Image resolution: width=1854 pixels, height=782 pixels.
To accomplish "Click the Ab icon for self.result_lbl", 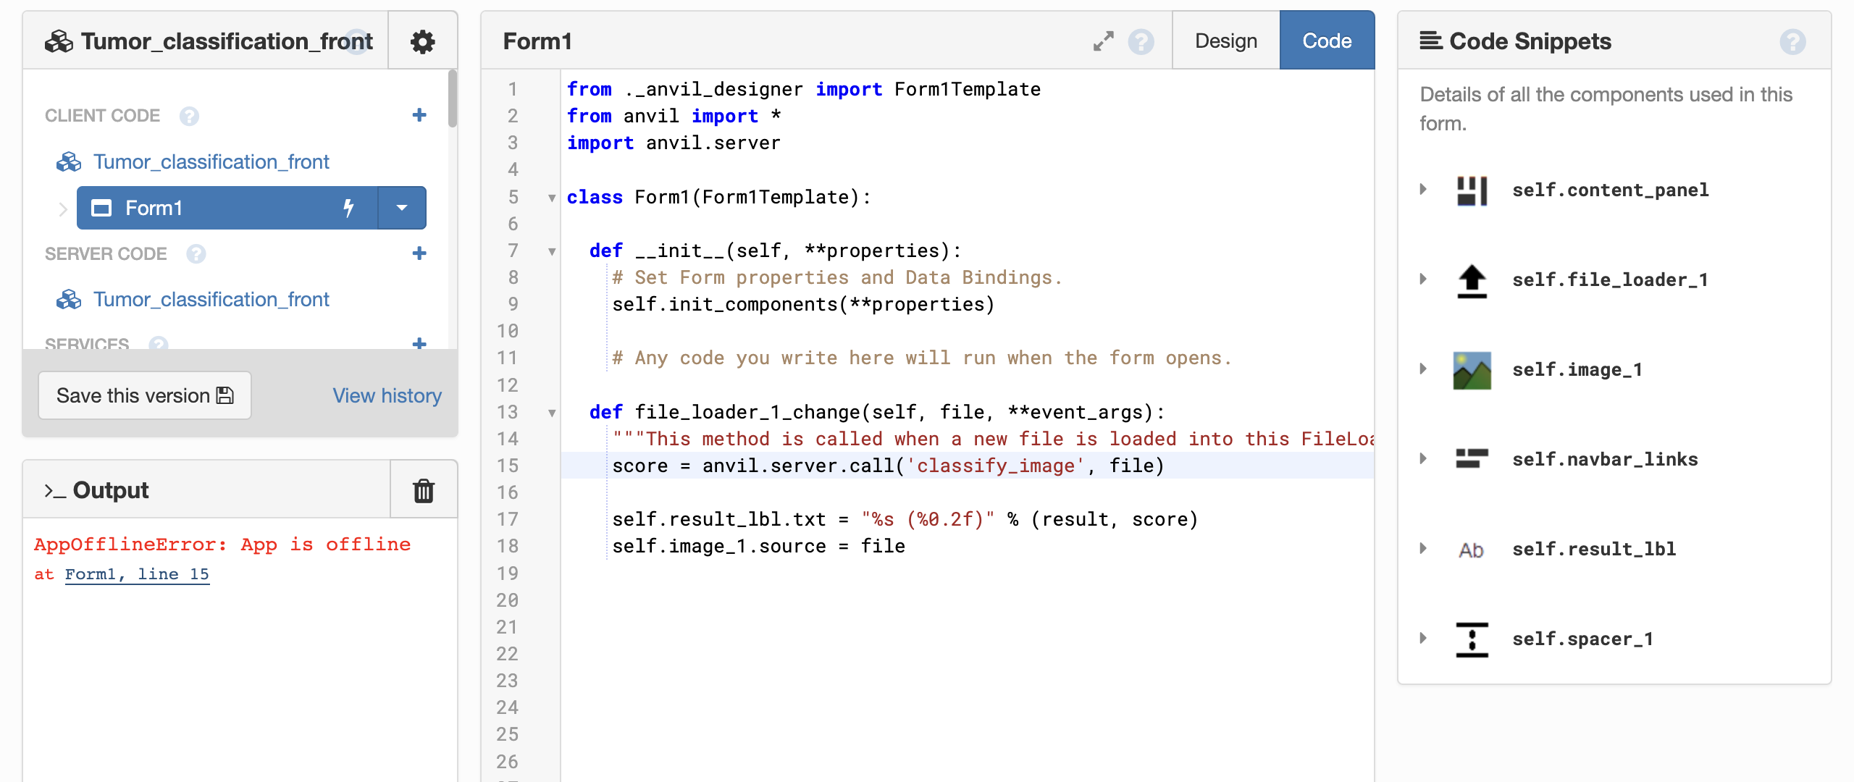I will 1472,549.
